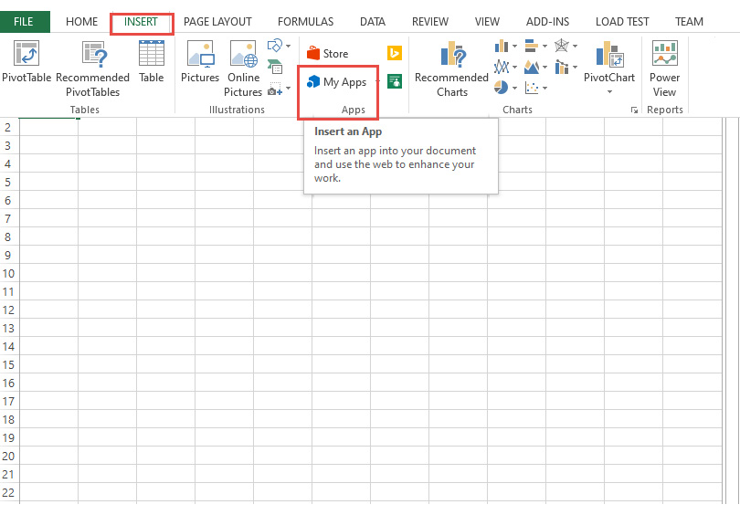
Task: Expand the line chart dropdown arrow
Action: coord(514,67)
